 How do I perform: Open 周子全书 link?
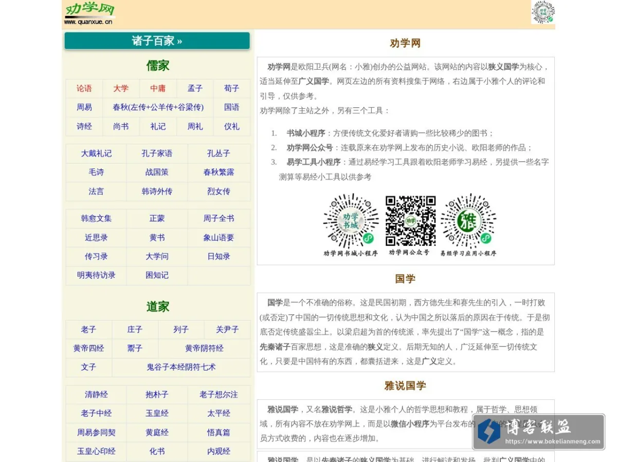point(219,219)
